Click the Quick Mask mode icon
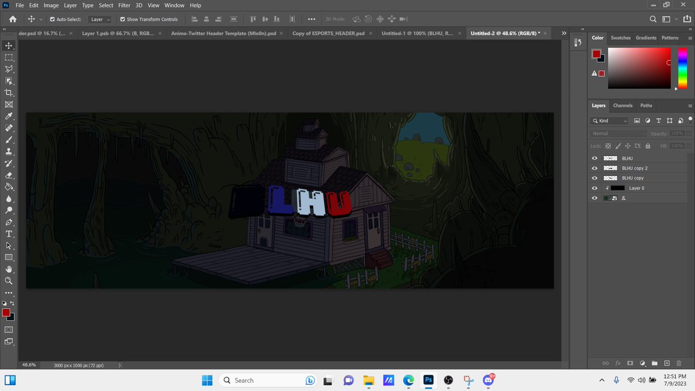The height and width of the screenshot is (391, 695). pos(9,329)
